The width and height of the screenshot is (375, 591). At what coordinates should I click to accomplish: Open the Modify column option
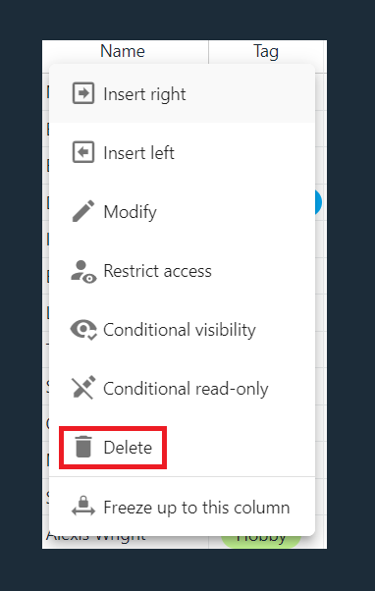coord(182,212)
